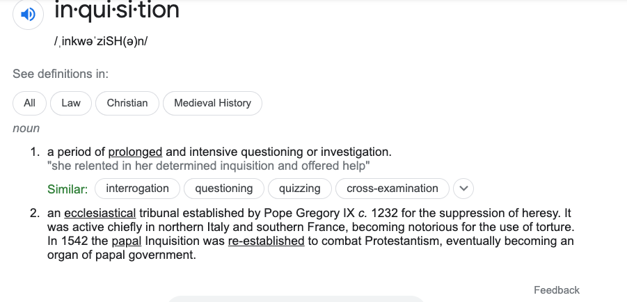Image resolution: width=627 pixels, height=302 pixels.
Task: Select the cross-examination synonym chip
Action: [x=392, y=189]
